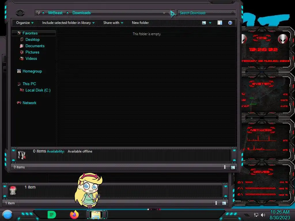Click the volume speaker tray icon
This screenshot has width=295, height=221.
(263, 215)
